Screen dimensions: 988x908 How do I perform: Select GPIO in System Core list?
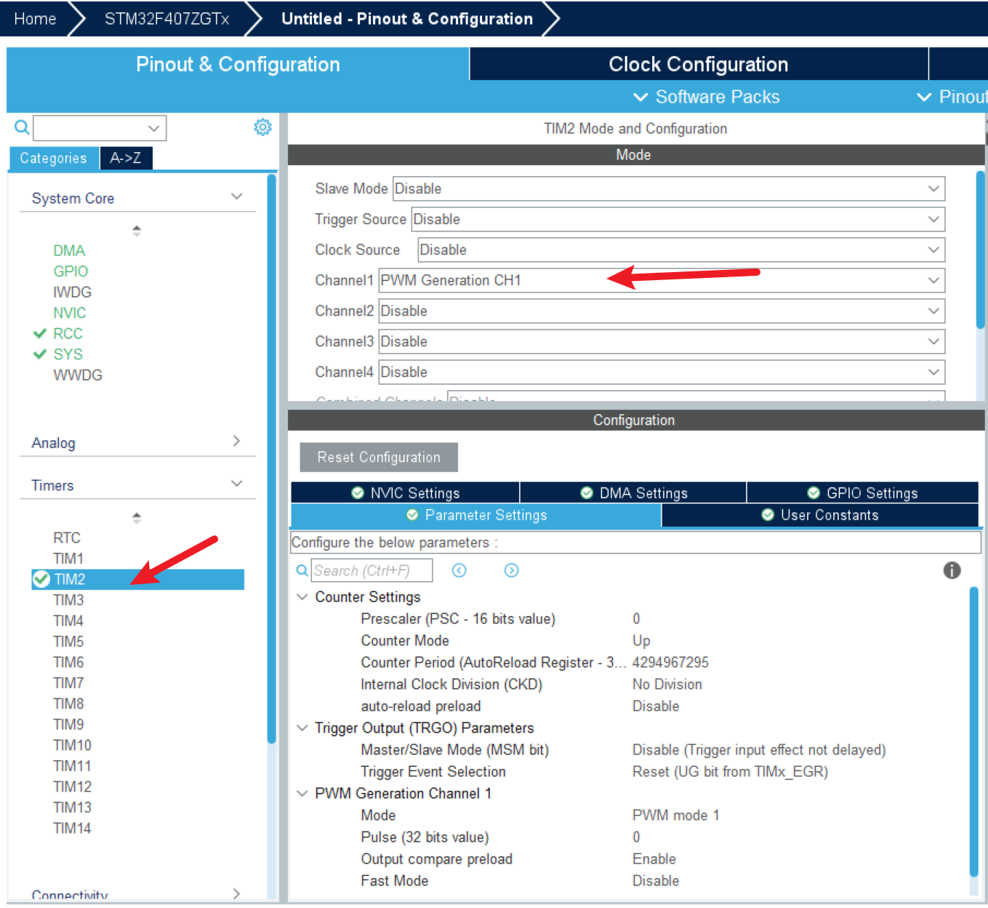point(71,271)
